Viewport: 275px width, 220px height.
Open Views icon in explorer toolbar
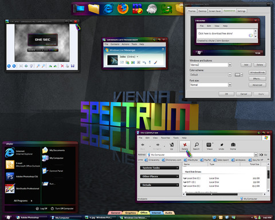[210, 146]
